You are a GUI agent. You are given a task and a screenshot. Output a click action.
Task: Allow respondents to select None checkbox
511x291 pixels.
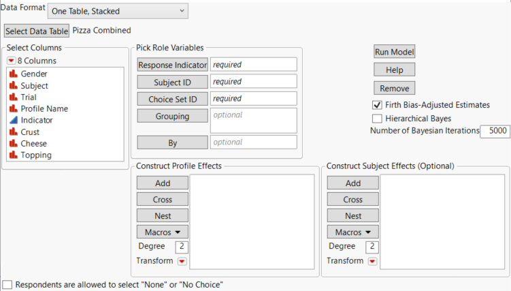(x=7, y=284)
